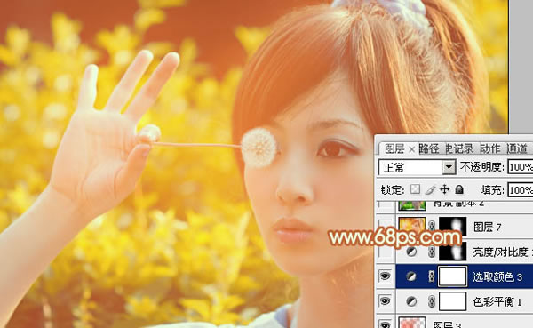Click the 亮度/对比度 adjustment layer icon
The image size is (533, 328).
[x=411, y=252]
